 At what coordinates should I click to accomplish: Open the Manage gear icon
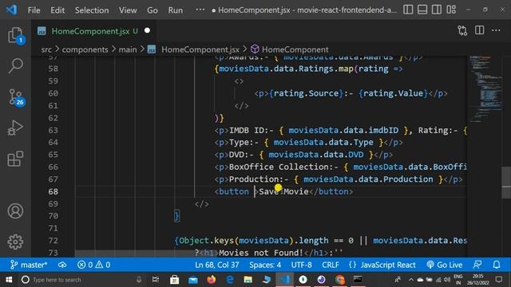pos(15,242)
